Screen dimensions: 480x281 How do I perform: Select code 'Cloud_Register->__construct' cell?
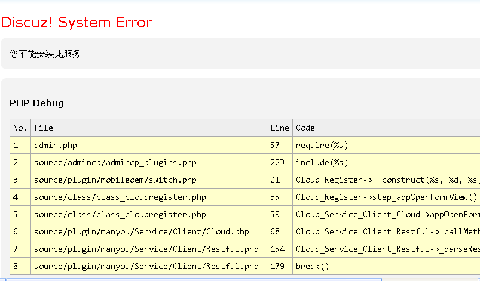tap(386, 180)
